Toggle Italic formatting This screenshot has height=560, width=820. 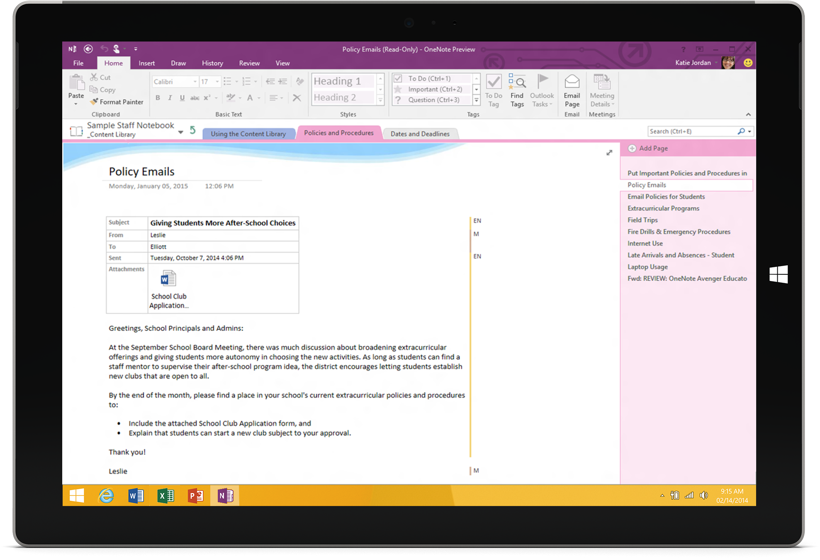170,98
